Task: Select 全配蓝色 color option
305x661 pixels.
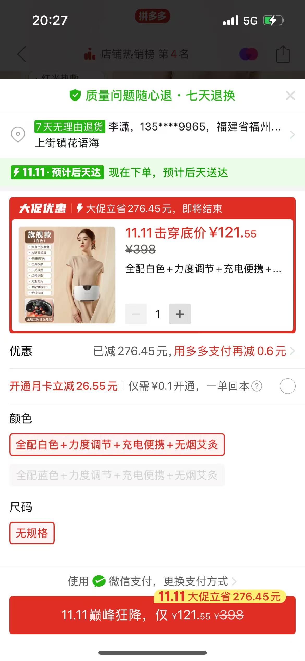Action: tap(117, 475)
